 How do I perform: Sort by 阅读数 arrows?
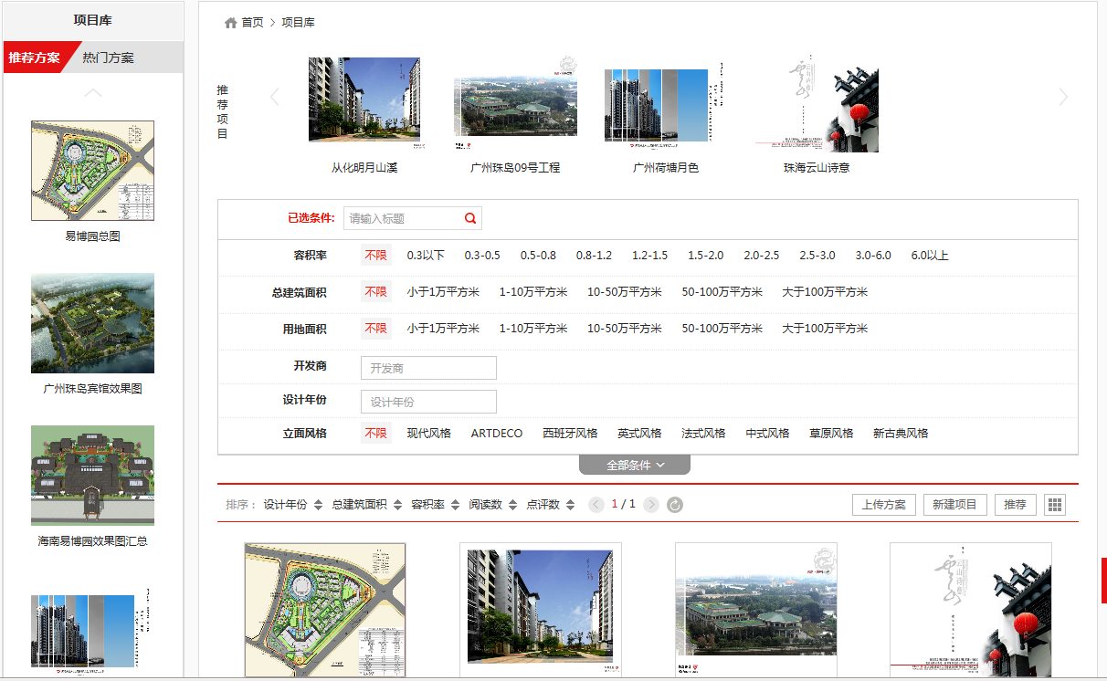coord(512,505)
